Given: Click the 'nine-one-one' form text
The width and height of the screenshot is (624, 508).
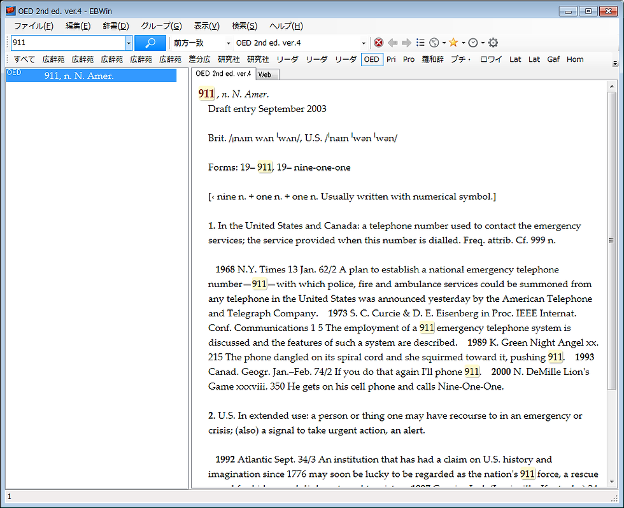Looking at the screenshot, I should [x=322, y=167].
